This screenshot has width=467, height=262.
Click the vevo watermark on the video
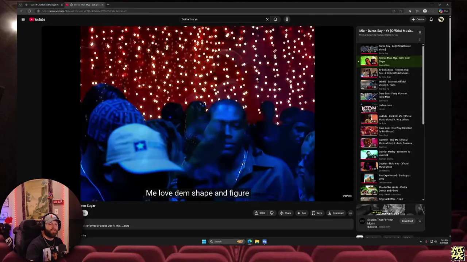pos(347,196)
